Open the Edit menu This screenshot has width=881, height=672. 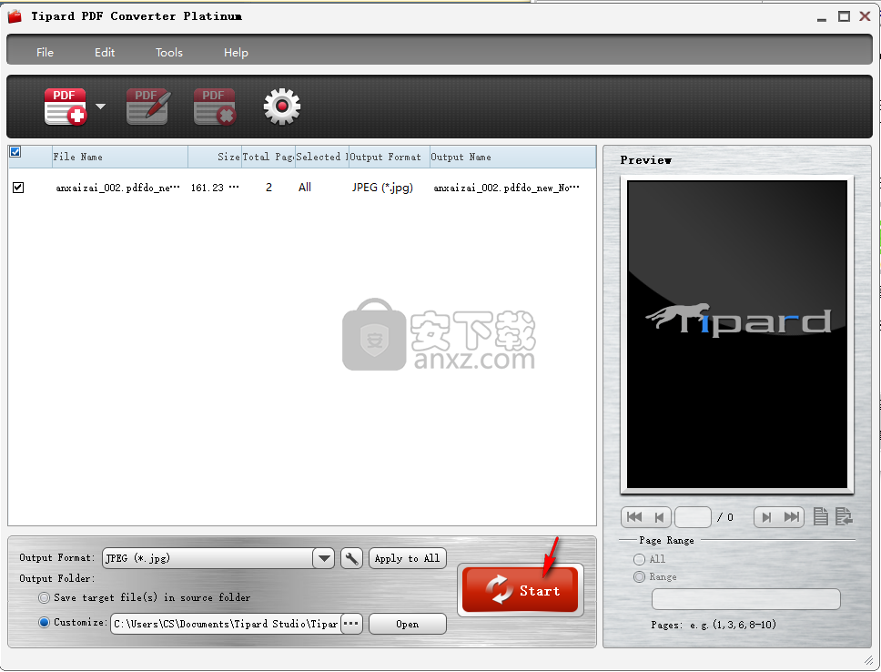[105, 52]
